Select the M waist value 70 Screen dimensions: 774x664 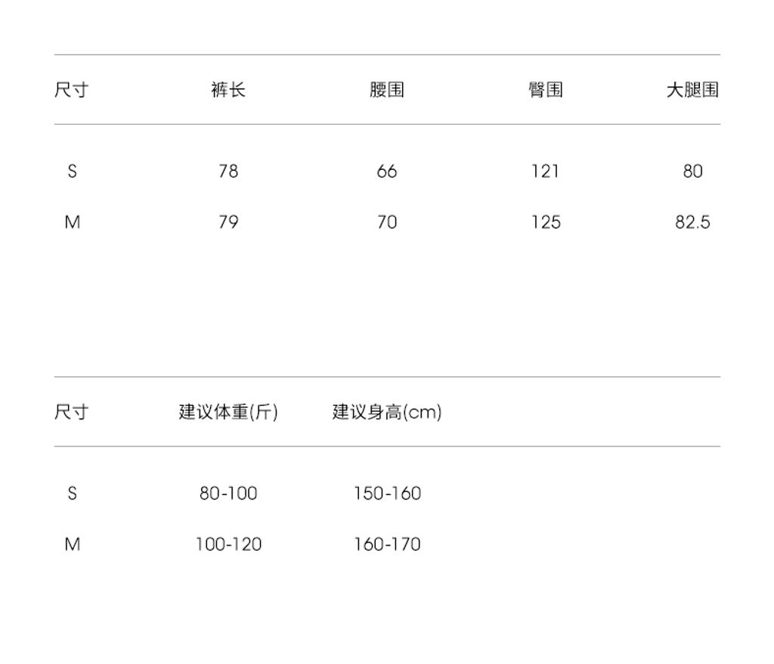[387, 222]
